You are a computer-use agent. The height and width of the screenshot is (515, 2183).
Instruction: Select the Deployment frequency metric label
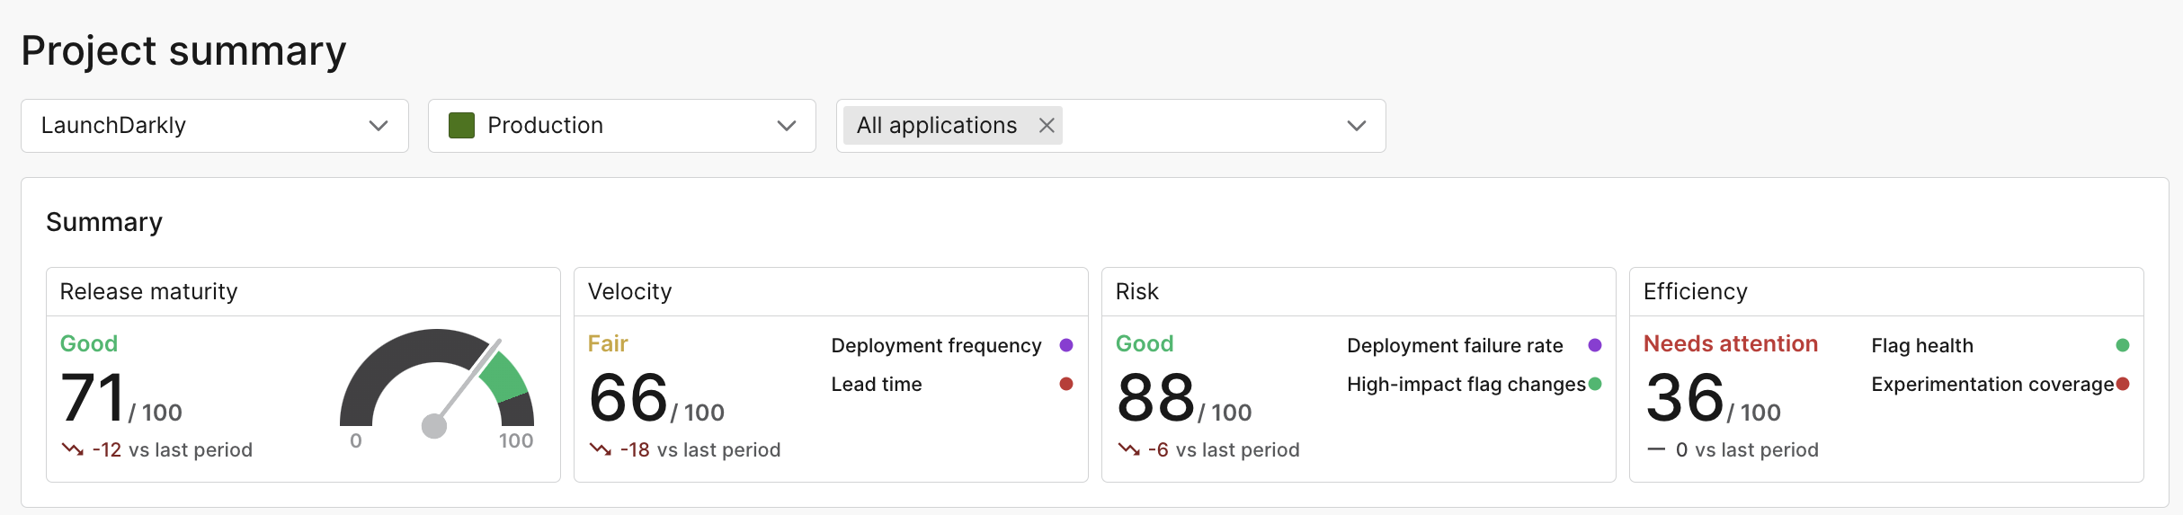(x=936, y=346)
